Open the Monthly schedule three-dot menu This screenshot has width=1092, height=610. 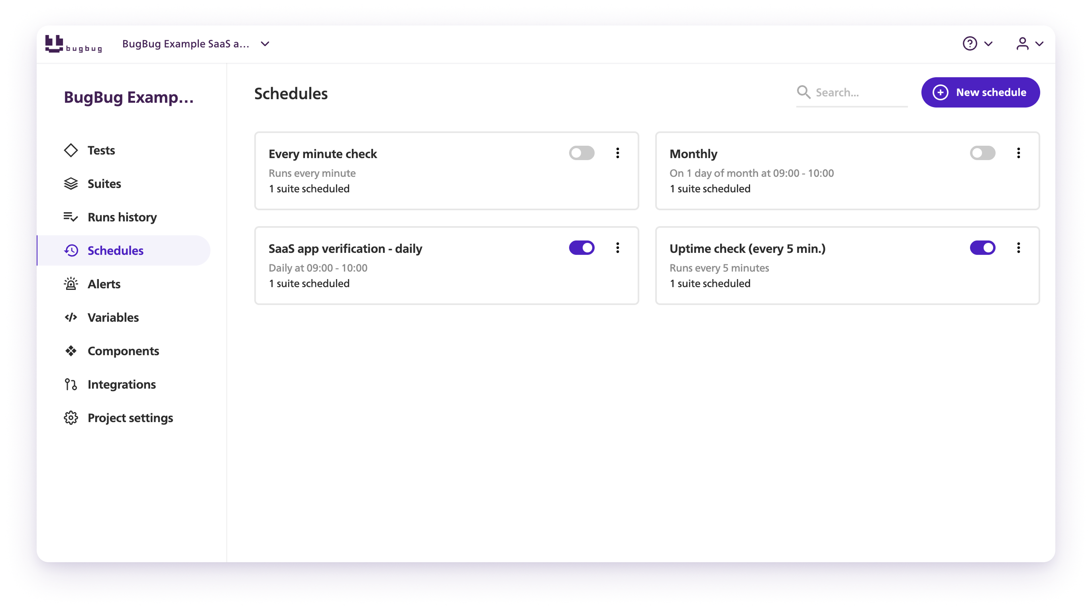(1018, 153)
